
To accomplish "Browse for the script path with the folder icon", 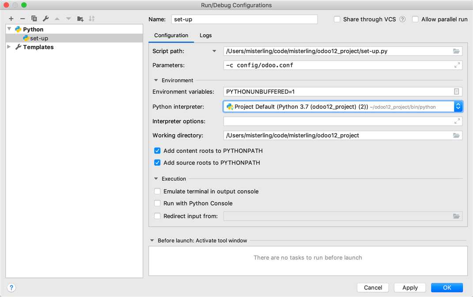I will [456, 51].
